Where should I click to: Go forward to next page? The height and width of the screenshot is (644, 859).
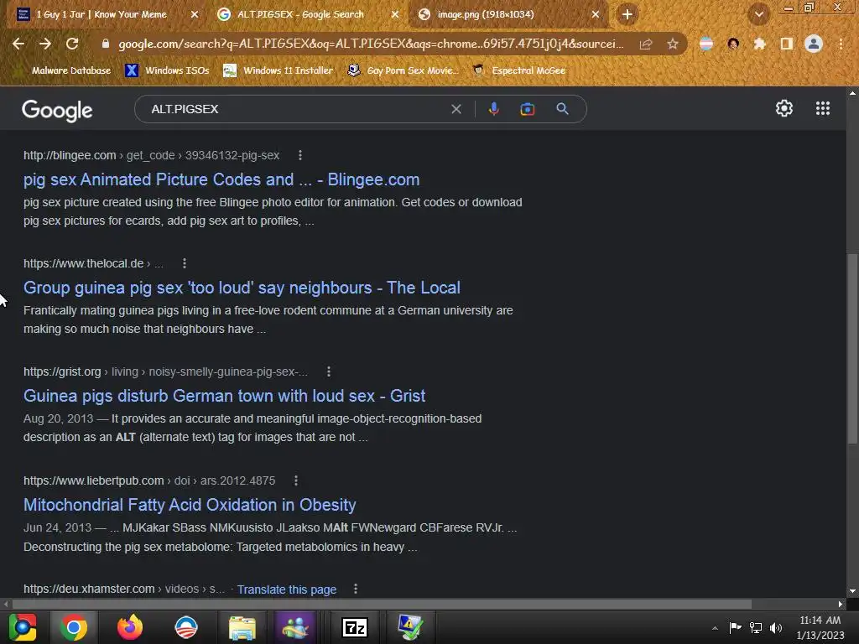45,44
